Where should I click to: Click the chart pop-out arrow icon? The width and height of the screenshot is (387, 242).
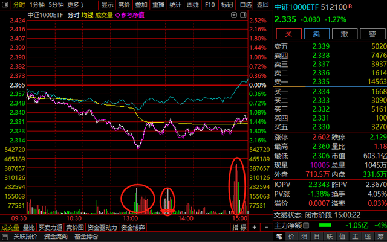pyautogui.click(x=234, y=15)
